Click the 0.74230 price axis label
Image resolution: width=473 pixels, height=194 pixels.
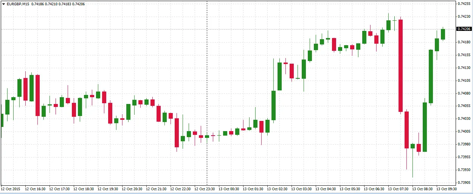click(464, 17)
